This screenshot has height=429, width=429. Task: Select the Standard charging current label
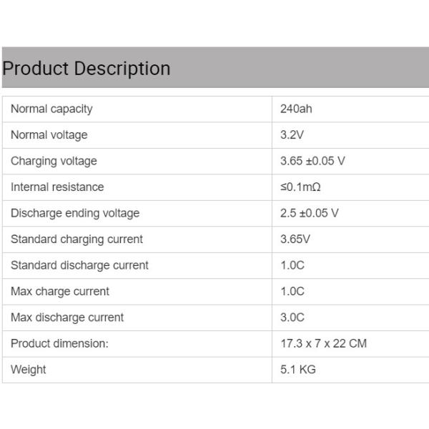click(77, 240)
